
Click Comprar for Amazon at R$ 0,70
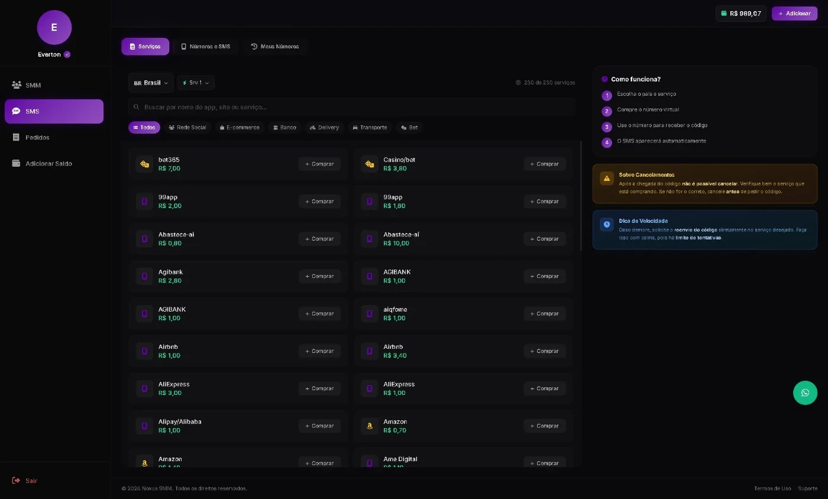[x=545, y=426]
